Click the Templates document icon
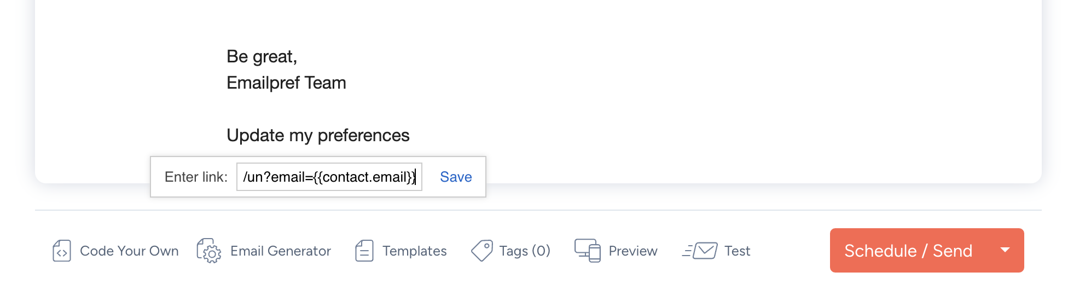This screenshot has height=301, width=1091. [364, 251]
